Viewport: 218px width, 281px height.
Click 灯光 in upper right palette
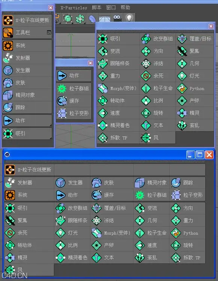pos(195,76)
